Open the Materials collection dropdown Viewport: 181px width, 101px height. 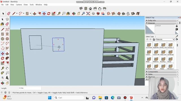point(165,39)
